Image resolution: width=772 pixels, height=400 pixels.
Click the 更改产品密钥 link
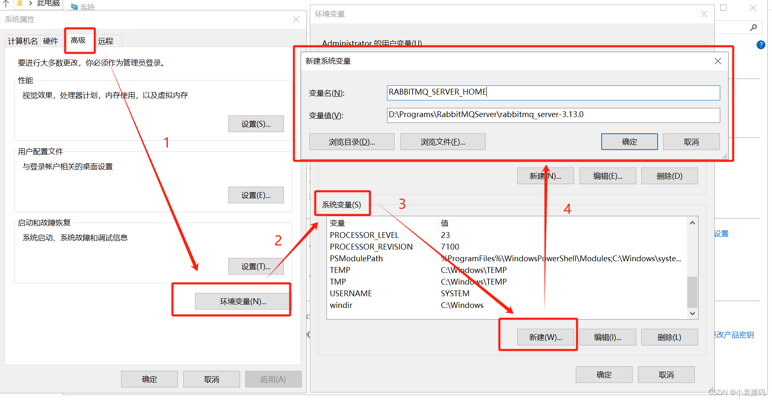point(734,335)
